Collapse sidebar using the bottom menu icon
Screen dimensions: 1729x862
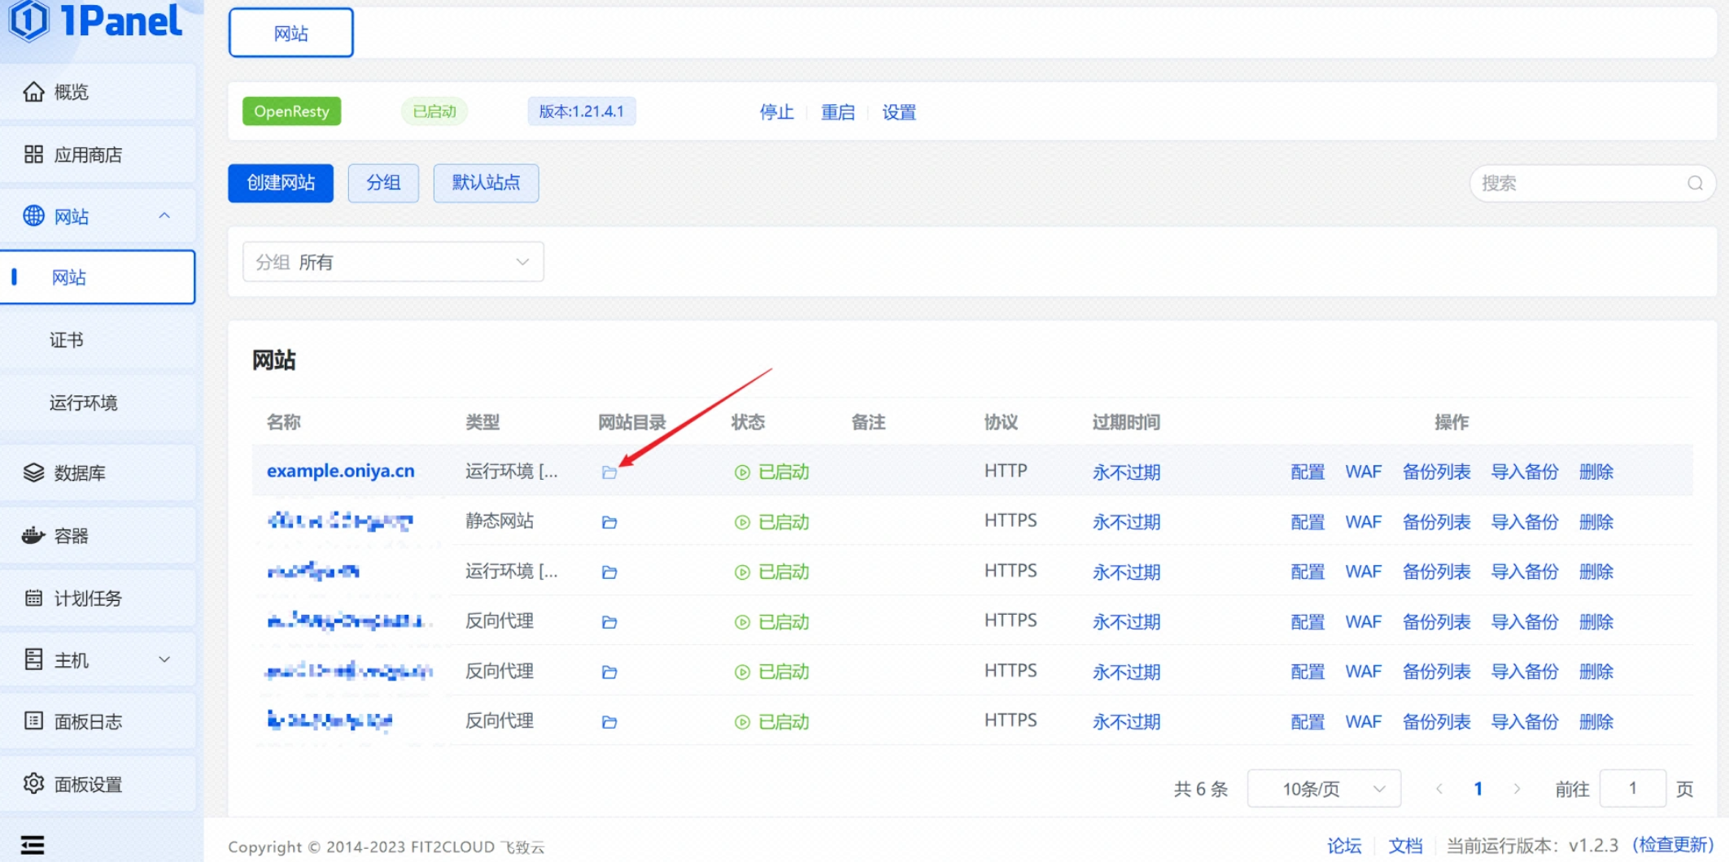33,845
